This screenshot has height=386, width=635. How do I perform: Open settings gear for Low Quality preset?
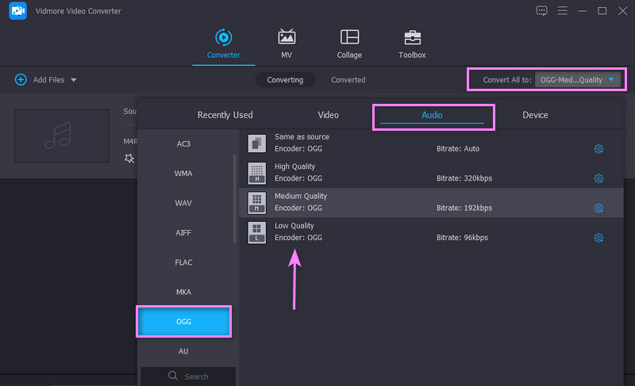coord(598,238)
